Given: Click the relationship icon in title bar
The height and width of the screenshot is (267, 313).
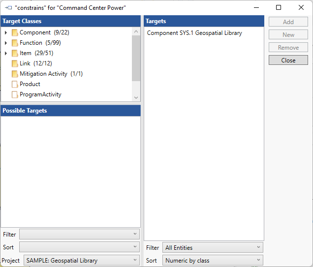Looking at the screenshot, I should 8,8.
